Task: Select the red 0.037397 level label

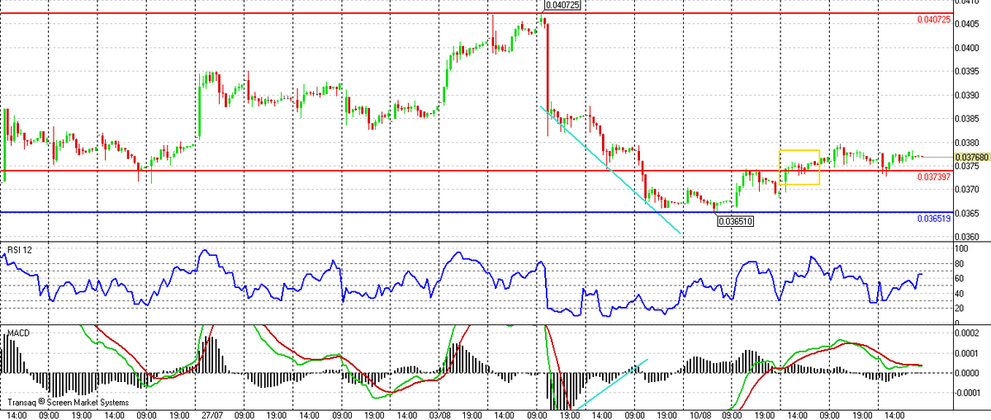Action: (x=934, y=177)
